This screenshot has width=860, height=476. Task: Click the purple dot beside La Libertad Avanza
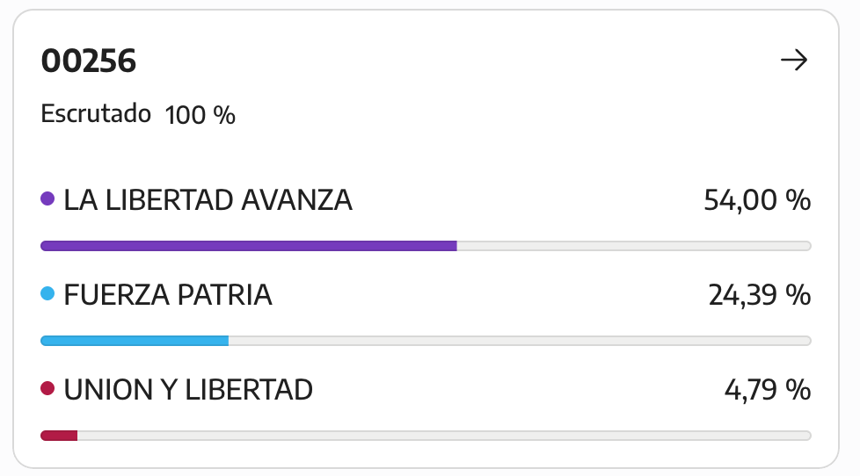coord(47,198)
